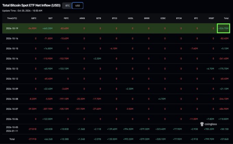Click the +175.70M total cell

[x=223, y=69]
